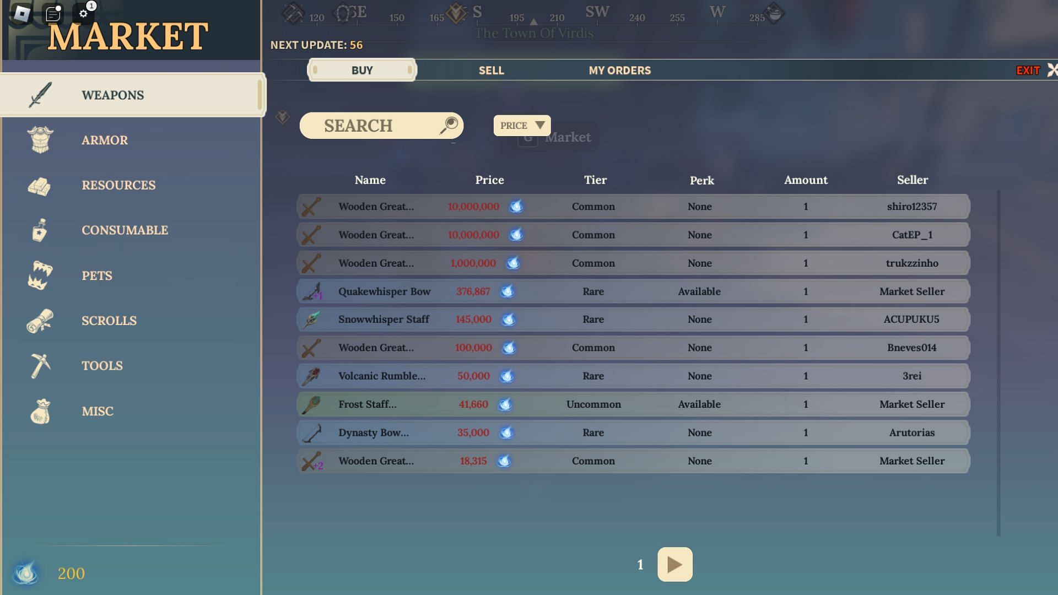Click the Weapons category icon in sidebar
The height and width of the screenshot is (595, 1058).
click(40, 93)
